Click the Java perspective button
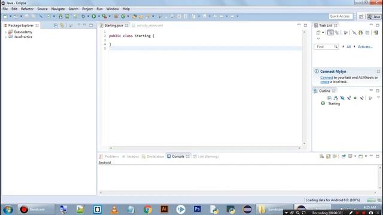The image size is (383, 215). click(x=374, y=16)
